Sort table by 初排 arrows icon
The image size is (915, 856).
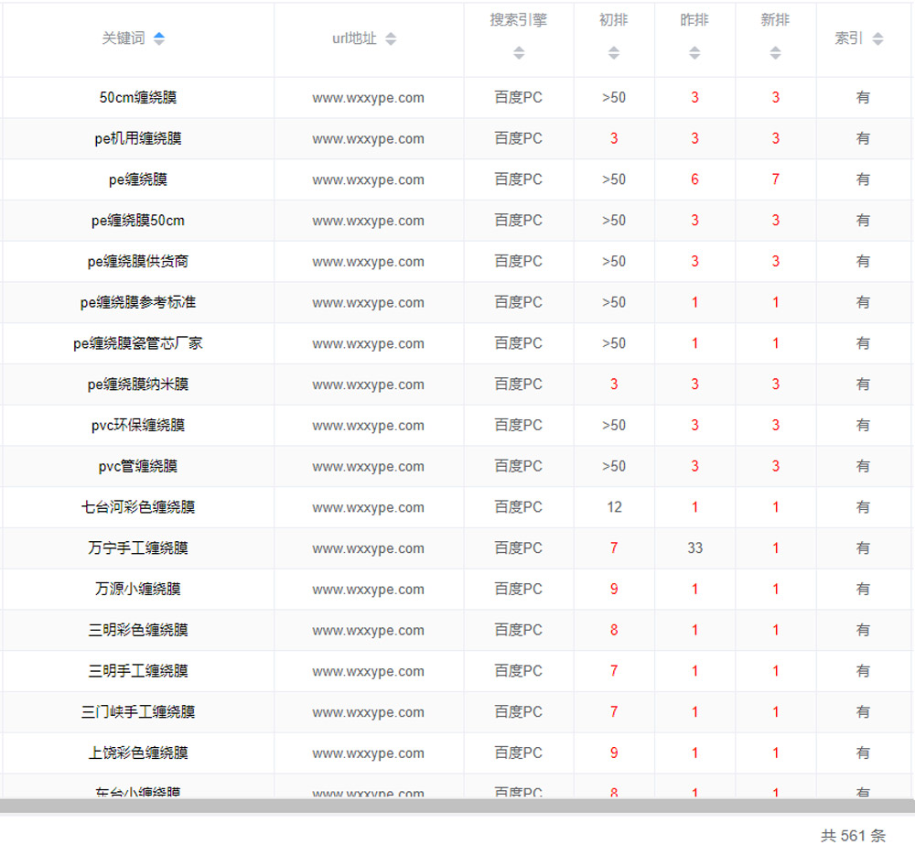(614, 53)
